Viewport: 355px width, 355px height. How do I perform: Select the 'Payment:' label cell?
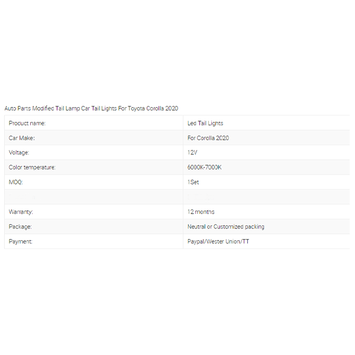coord(21,241)
